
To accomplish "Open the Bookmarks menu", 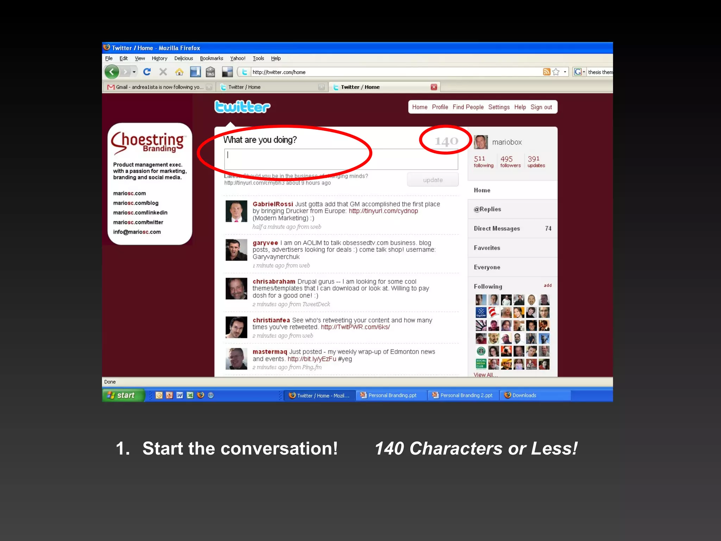I will (212, 58).
